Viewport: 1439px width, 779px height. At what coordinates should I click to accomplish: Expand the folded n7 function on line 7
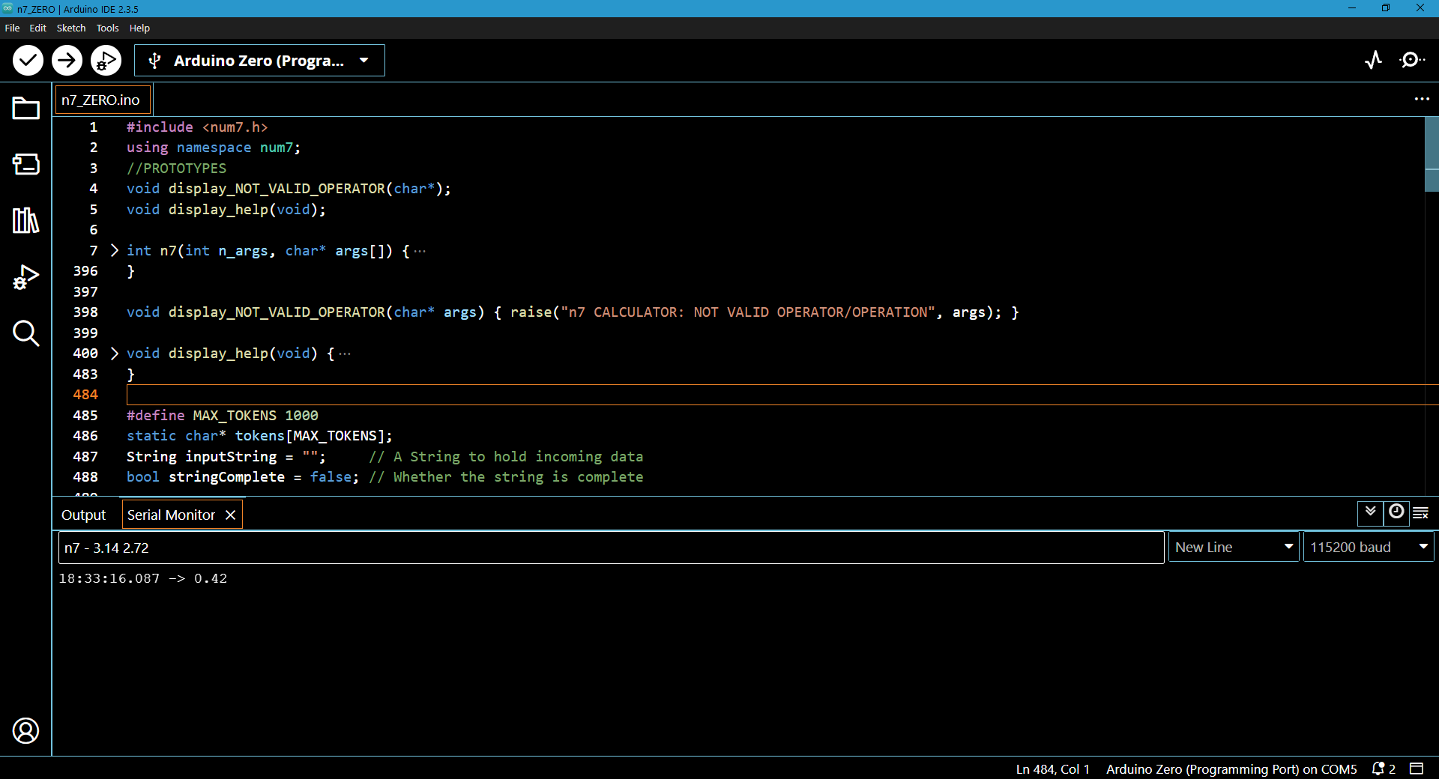(x=115, y=250)
